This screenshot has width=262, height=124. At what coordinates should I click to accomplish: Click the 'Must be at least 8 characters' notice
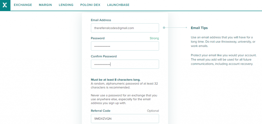point(116,80)
